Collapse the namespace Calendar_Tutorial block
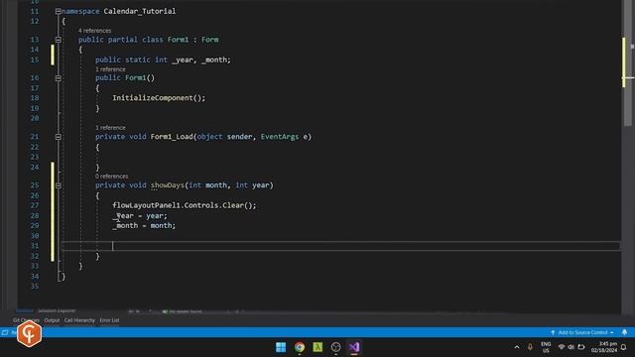 pos(58,11)
